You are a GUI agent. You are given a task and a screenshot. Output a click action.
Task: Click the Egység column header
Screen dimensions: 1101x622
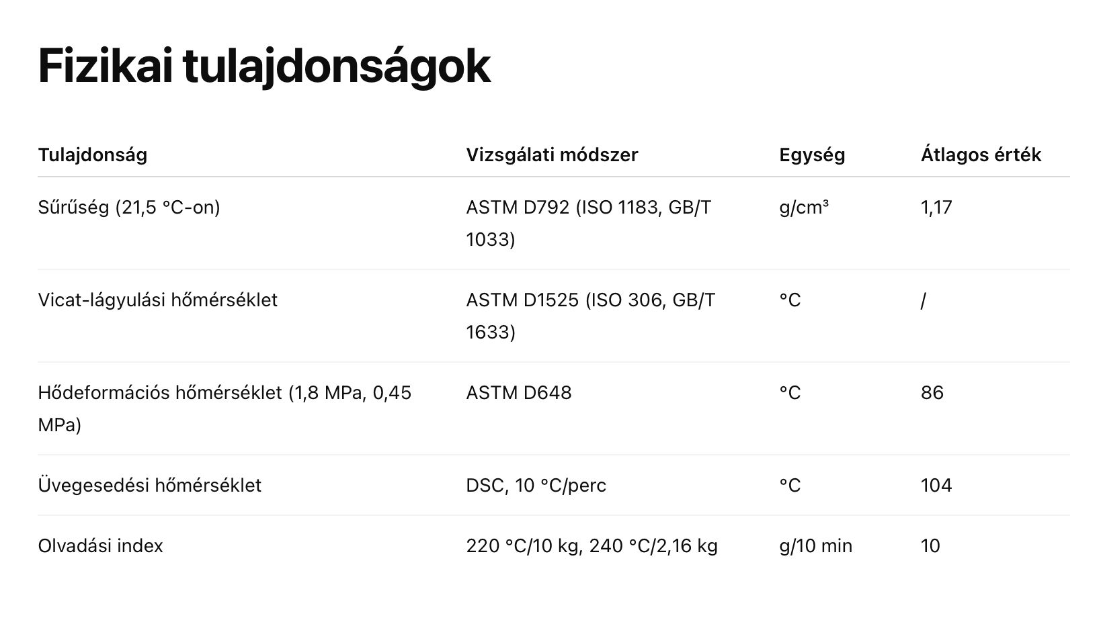point(812,154)
